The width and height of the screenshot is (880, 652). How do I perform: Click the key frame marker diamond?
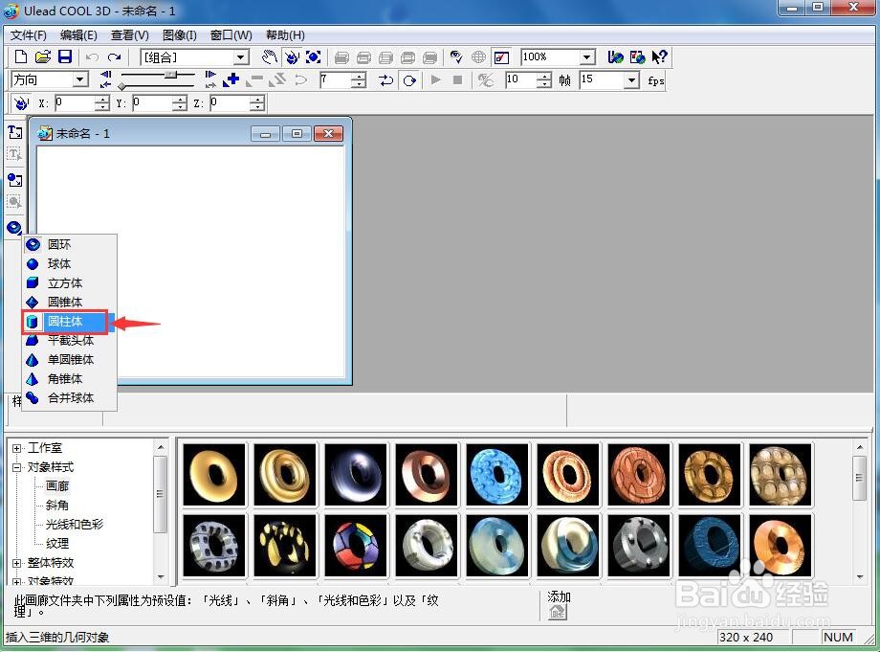click(x=121, y=86)
